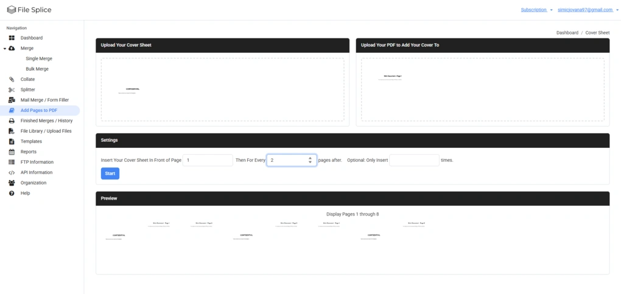This screenshot has width=621, height=294.
Task: Click the simicjovana97@gmail.com account link
Action: coord(585,10)
